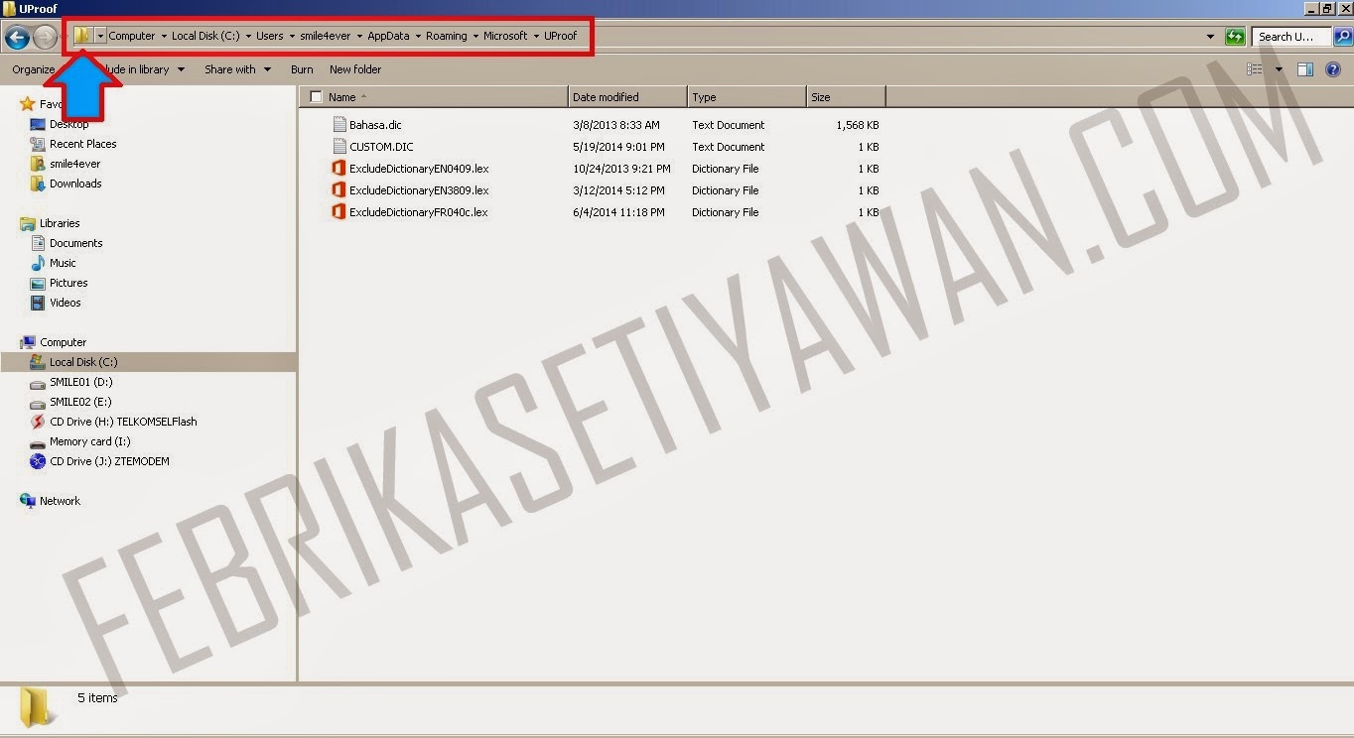Click the Change your view icon

1255,69
